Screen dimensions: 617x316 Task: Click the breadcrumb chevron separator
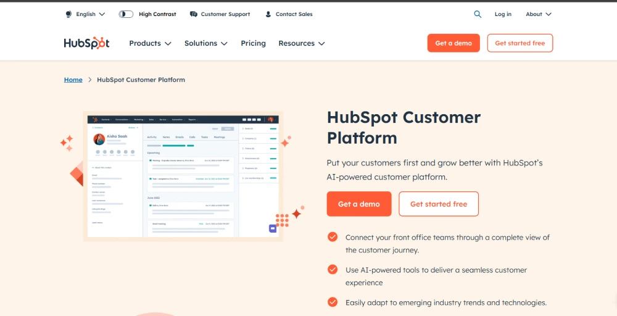89,80
